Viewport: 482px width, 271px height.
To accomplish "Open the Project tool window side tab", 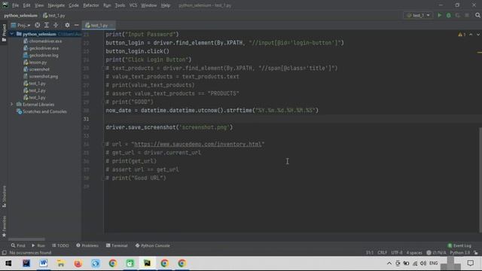I will point(4,32).
